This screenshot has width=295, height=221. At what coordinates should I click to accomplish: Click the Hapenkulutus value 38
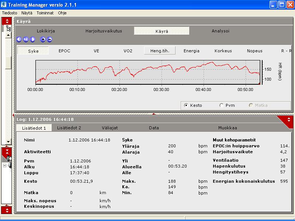pos(282,166)
